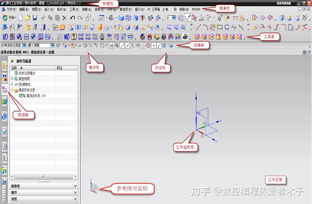Open the Assembly Navigator resource tab
312x204 pixels.
(x=4, y=66)
